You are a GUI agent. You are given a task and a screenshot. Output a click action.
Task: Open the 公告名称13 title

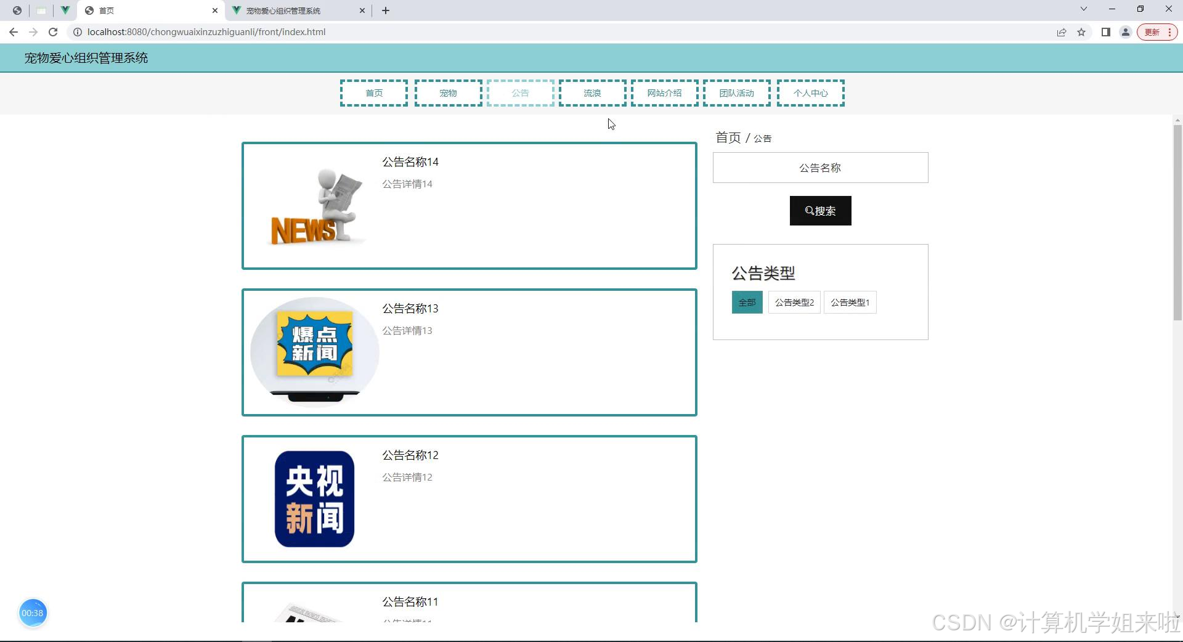click(410, 309)
